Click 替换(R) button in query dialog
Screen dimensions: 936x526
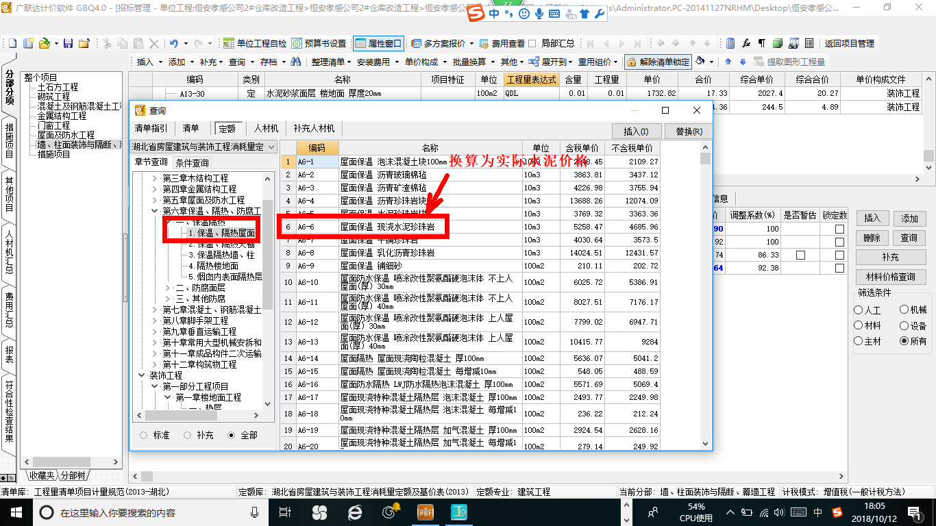point(689,131)
